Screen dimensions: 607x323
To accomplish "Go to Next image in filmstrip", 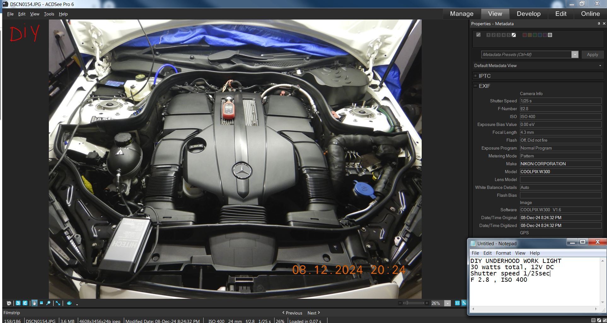I will [314, 313].
